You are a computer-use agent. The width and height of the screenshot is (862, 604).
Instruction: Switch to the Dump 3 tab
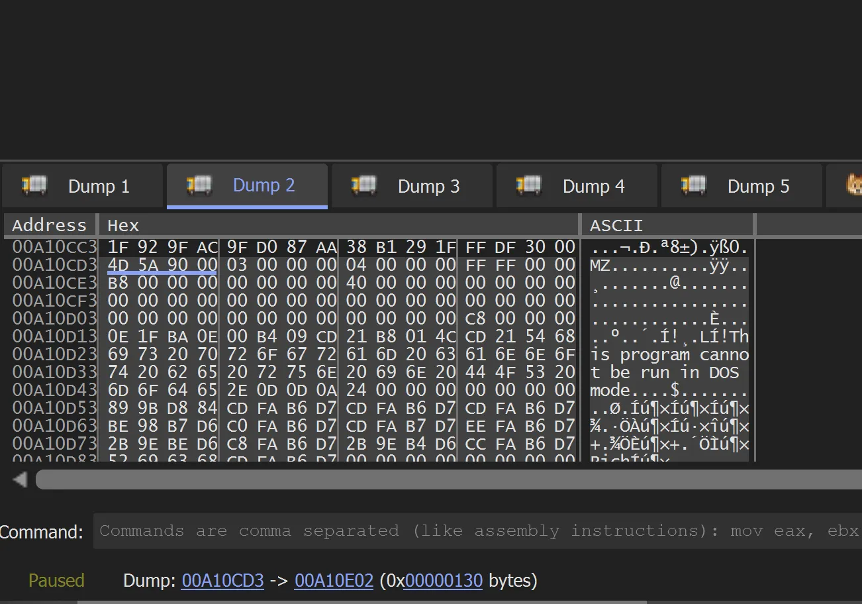pos(412,186)
